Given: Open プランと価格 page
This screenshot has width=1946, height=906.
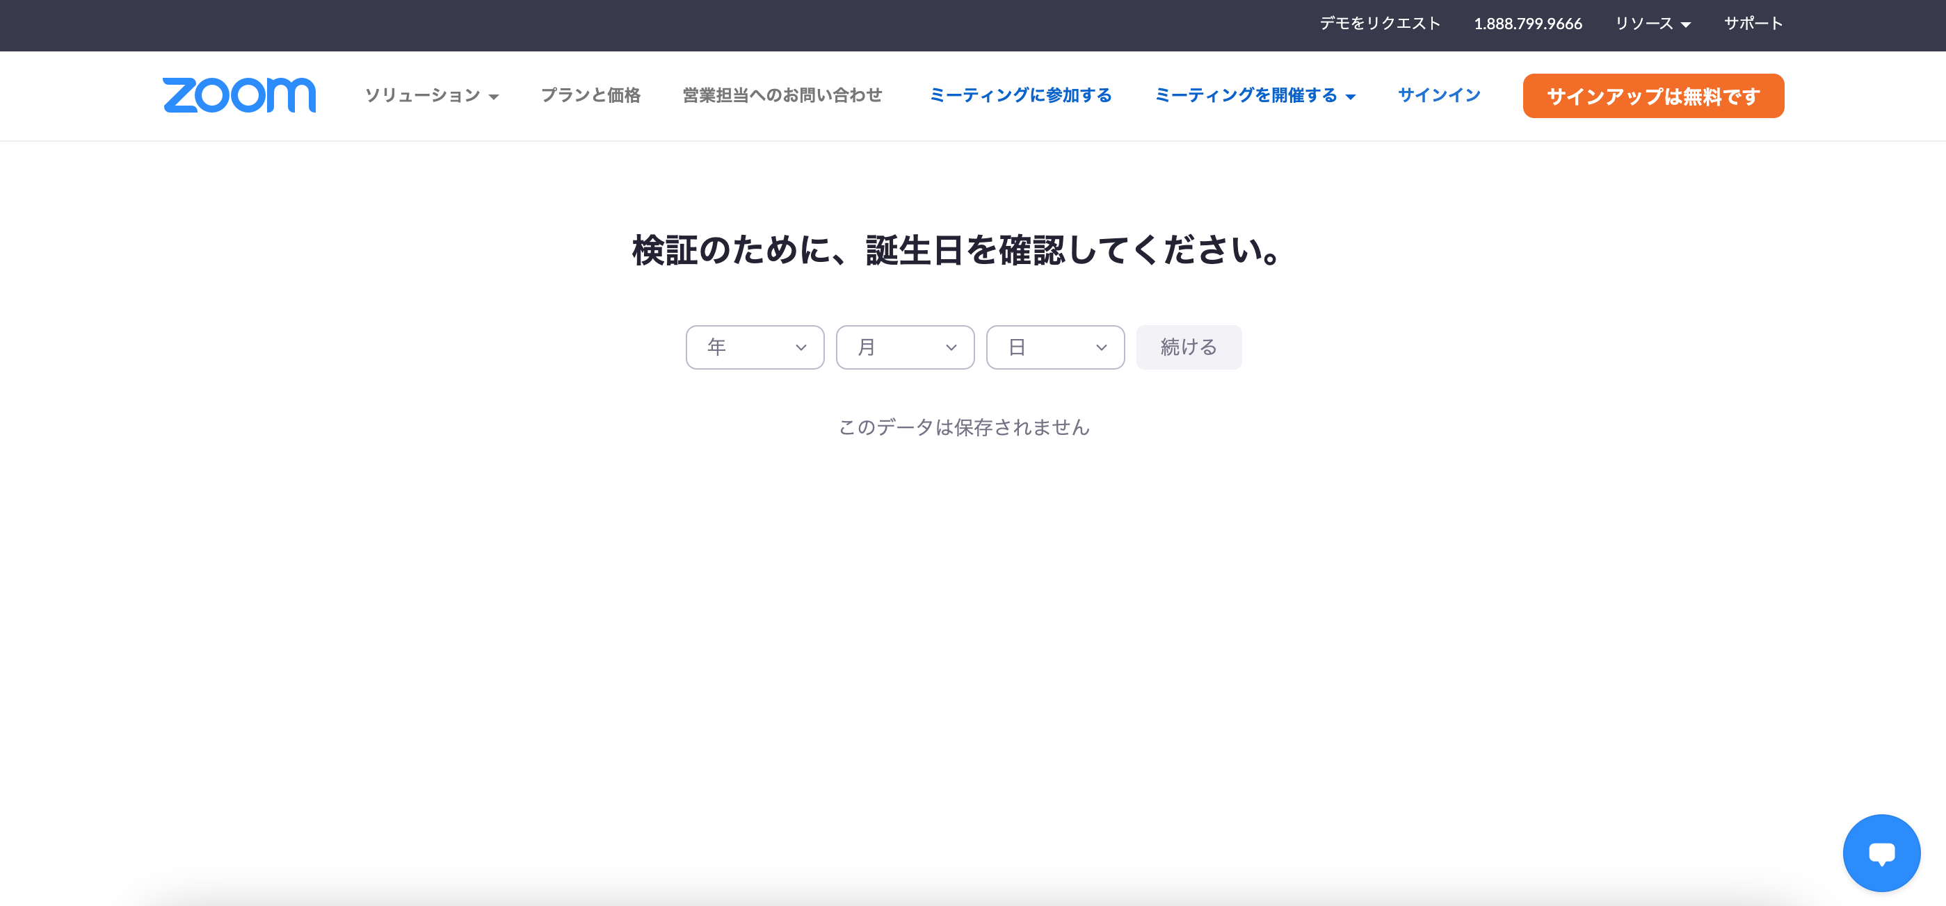Looking at the screenshot, I should coord(590,95).
